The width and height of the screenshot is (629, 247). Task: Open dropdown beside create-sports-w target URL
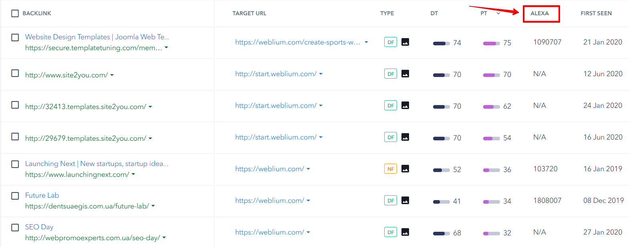click(366, 42)
